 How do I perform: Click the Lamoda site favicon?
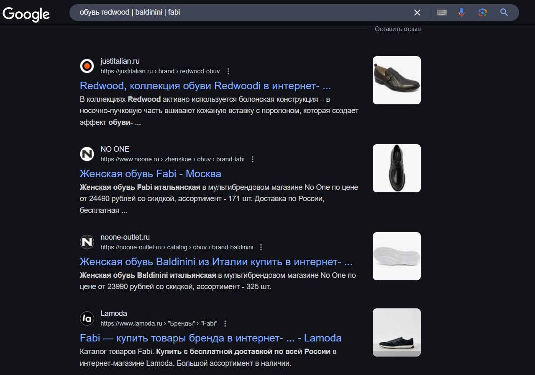tap(87, 318)
